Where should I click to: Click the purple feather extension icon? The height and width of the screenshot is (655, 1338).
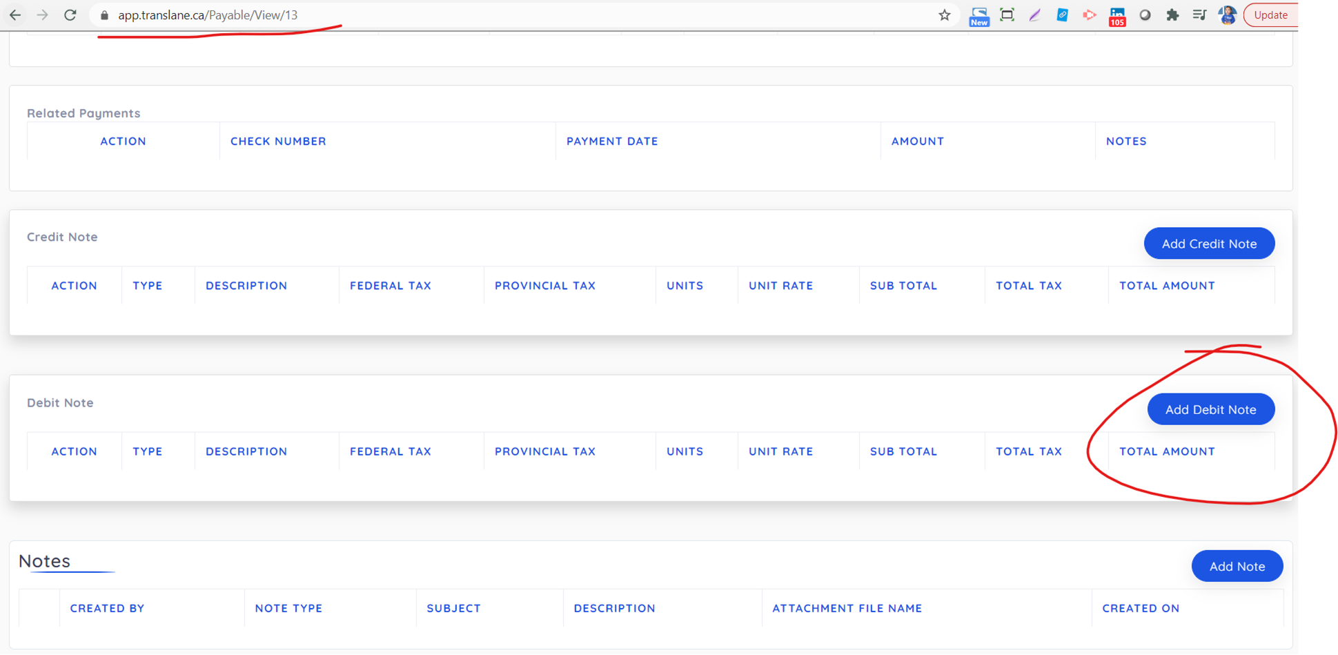tap(1034, 15)
